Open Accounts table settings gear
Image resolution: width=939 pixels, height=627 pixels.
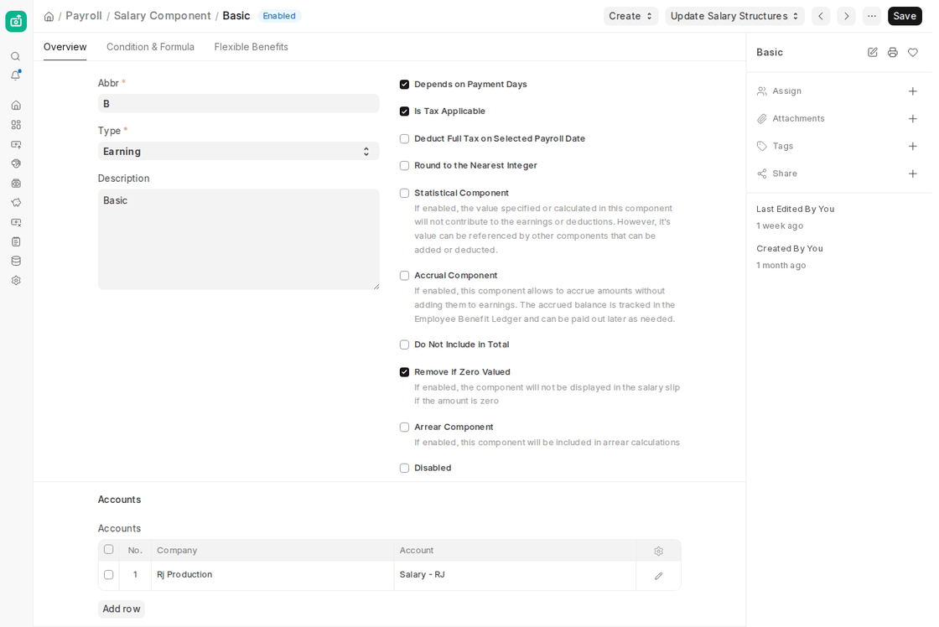coord(659,551)
